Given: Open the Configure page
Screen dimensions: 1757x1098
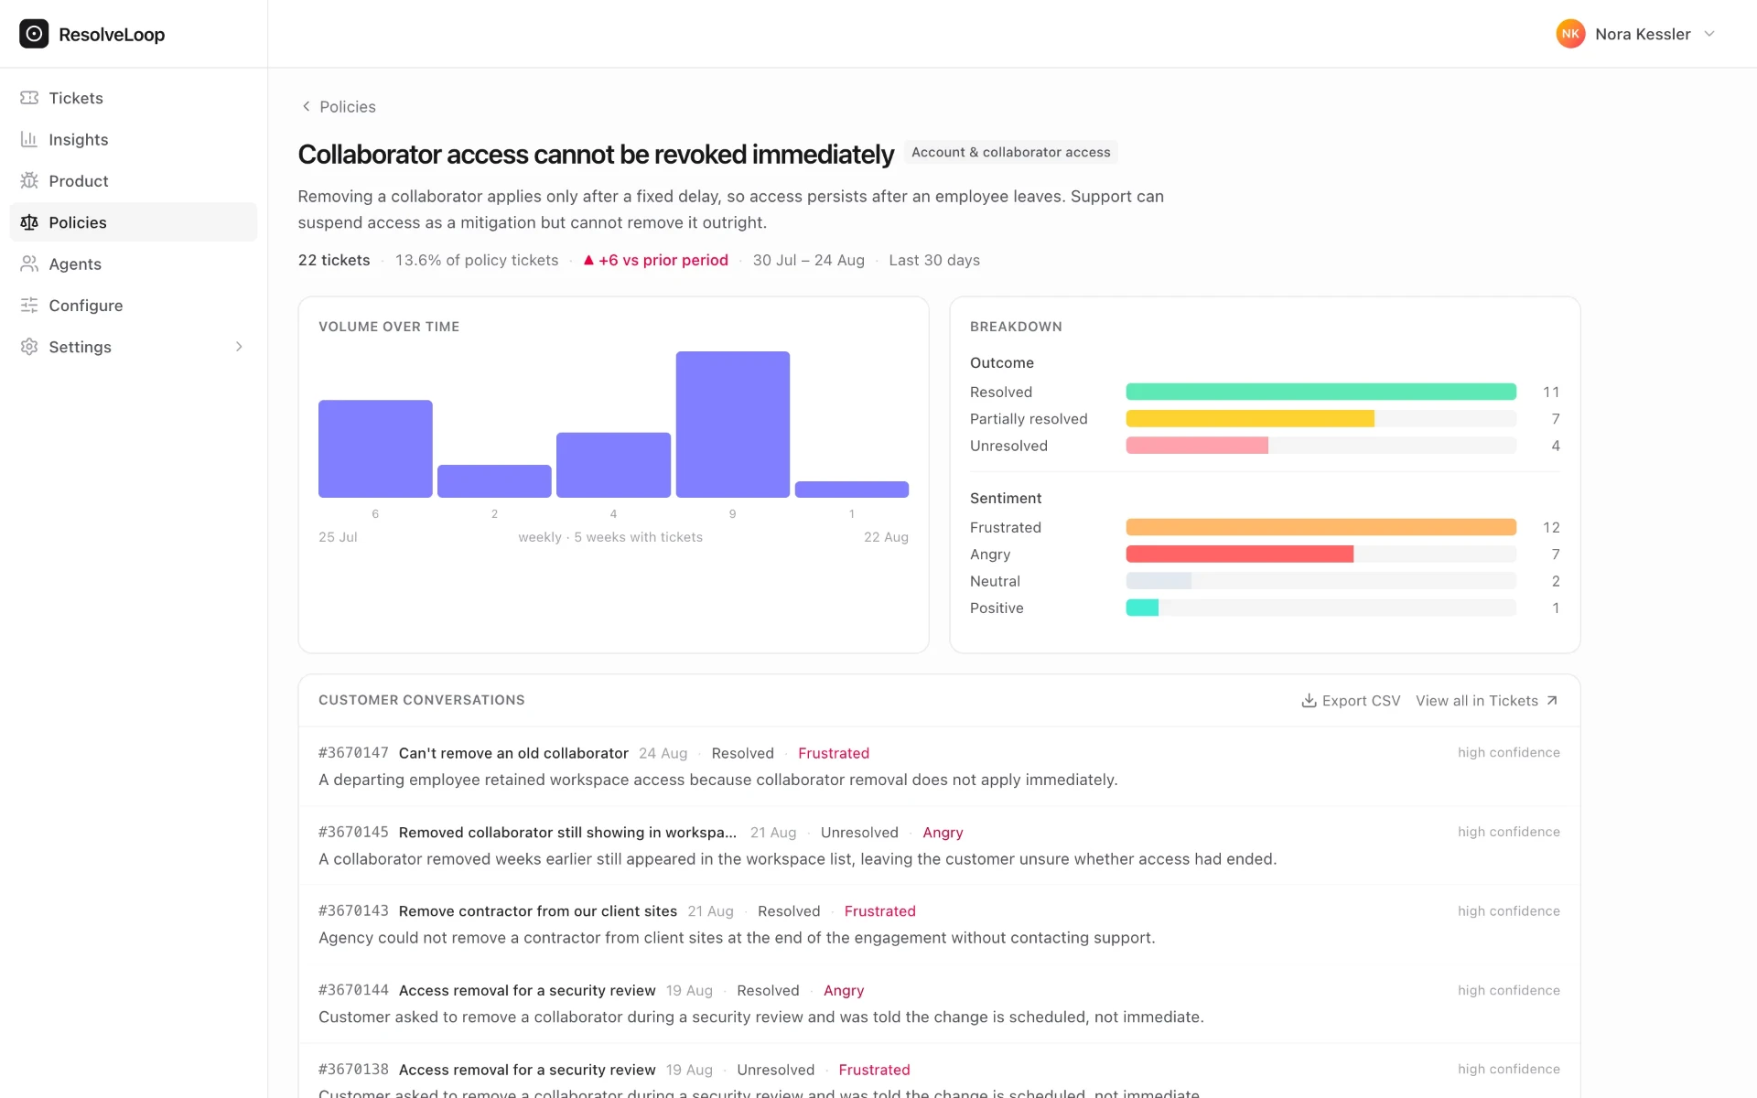Looking at the screenshot, I should [134, 305].
